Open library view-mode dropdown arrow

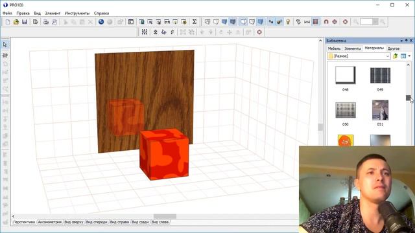point(409,56)
